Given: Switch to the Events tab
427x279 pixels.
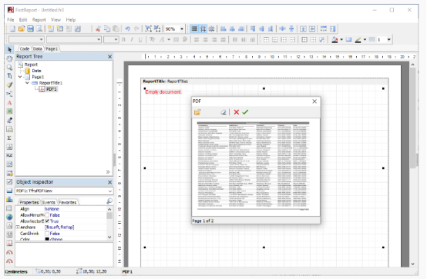Looking at the screenshot, I should (x=49, y=202).
